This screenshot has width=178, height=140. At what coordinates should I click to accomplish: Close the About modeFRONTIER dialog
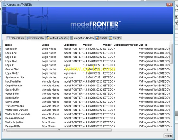pyautogui.click(x=169, y=5)
